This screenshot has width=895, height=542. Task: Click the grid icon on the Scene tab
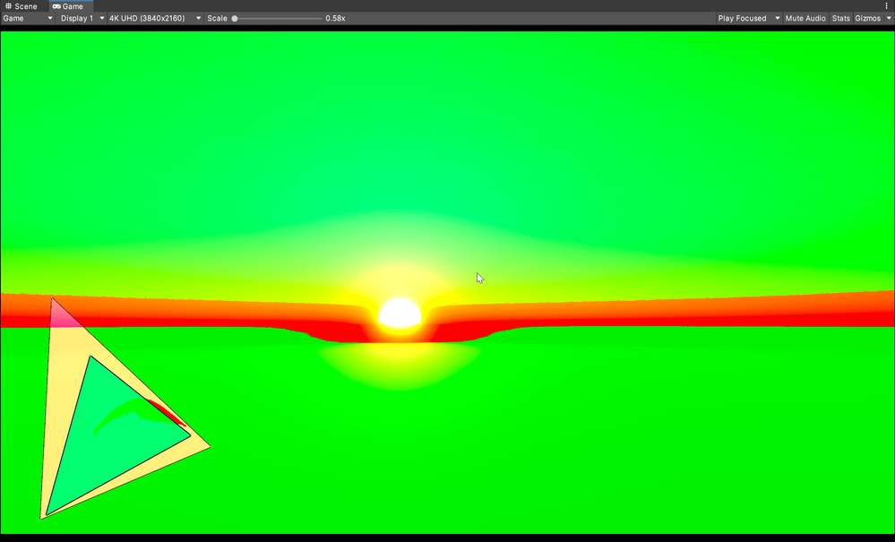click(7, 5)
